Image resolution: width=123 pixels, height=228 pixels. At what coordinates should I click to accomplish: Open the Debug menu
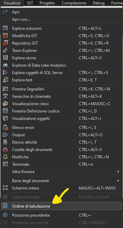99,3
